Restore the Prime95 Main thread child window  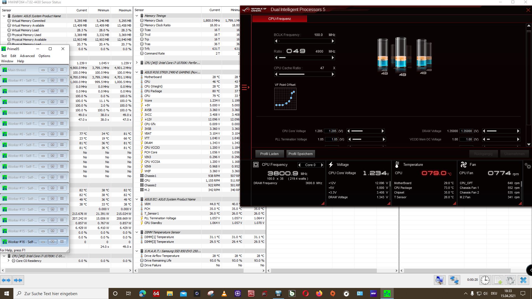(x=52, y=70)
